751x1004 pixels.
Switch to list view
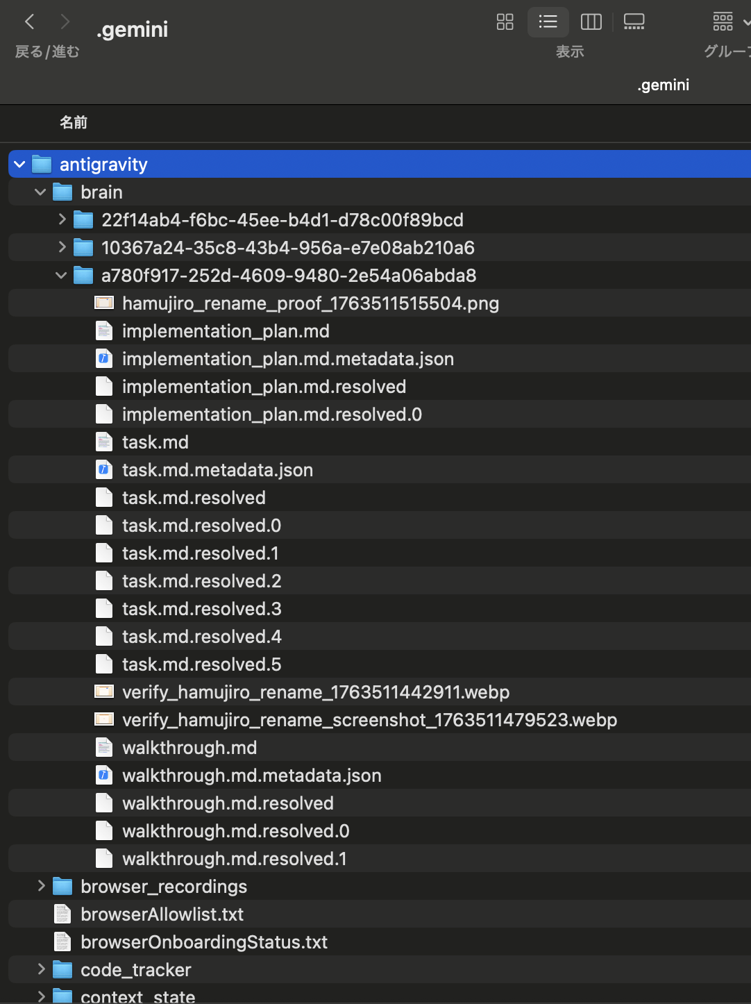[x=548, y=22]
